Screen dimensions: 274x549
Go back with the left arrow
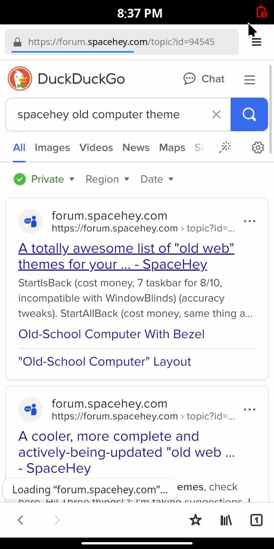[21, 520]
